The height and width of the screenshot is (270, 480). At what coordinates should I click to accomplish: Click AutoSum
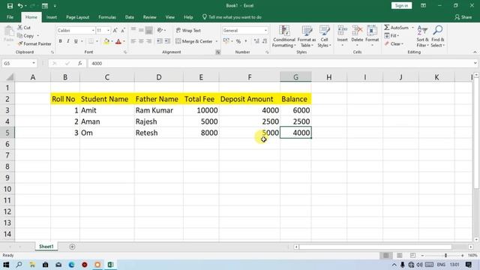[x=397, y=28]
